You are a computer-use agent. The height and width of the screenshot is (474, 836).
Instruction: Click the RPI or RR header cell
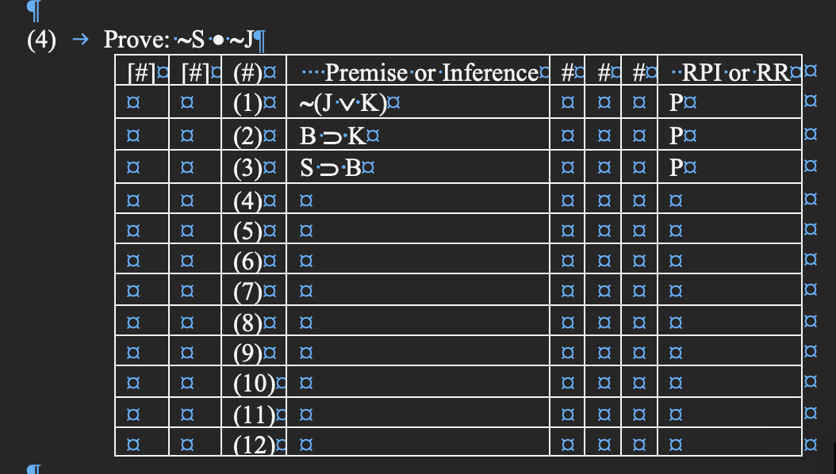pos(730,71)
